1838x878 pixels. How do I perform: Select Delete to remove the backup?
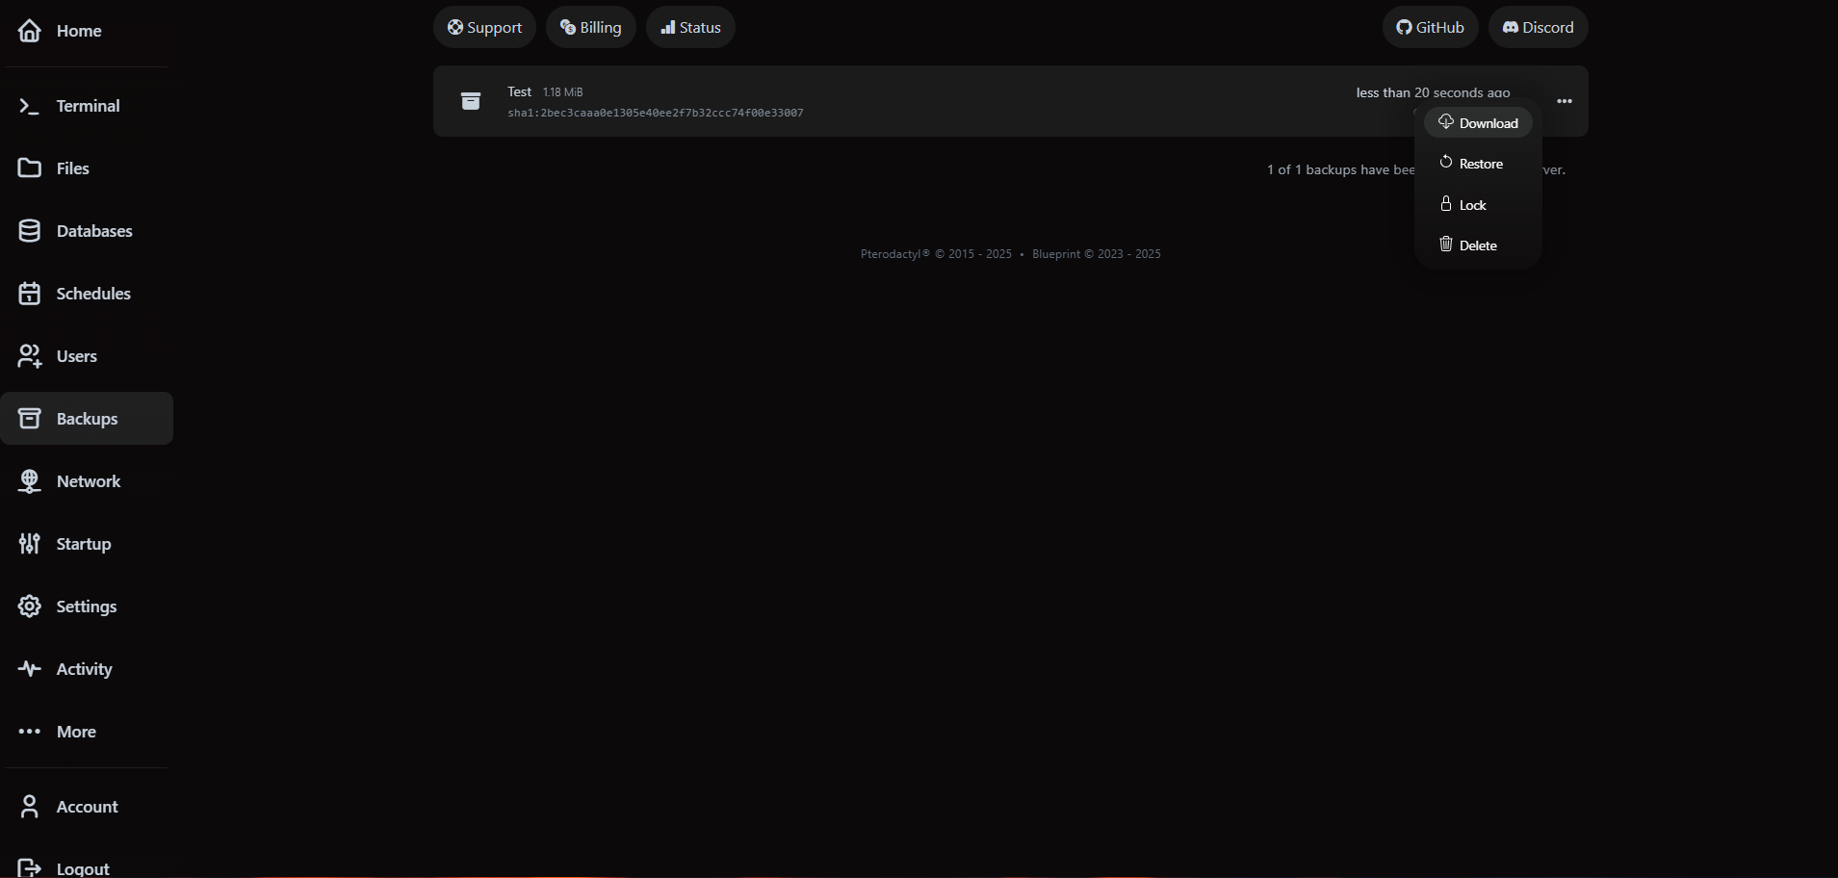(1478, 245)
